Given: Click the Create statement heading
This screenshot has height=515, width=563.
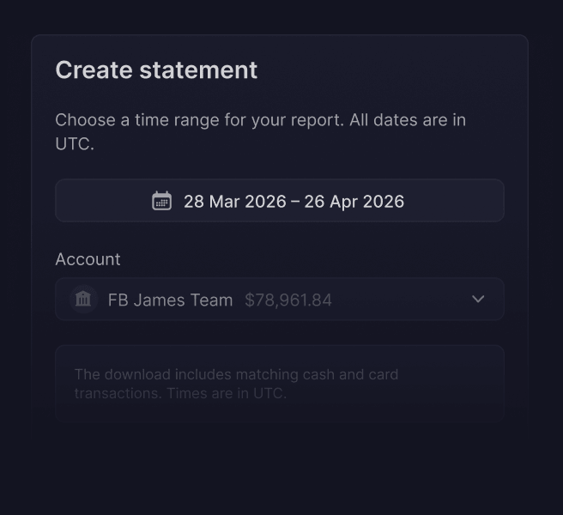Looking at the screenshot, I should pos(156,70).
